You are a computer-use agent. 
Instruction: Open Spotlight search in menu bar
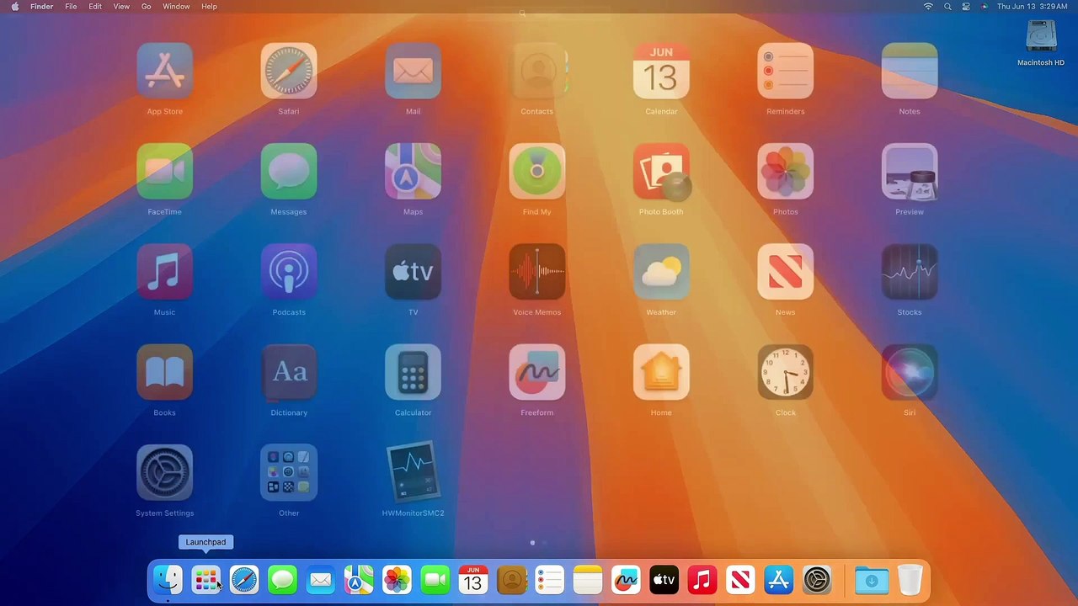pos(947,7)
